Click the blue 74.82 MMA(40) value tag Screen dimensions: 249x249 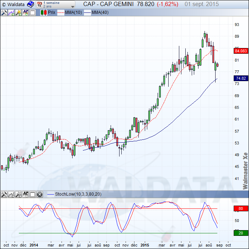click(x=241, y=78)
